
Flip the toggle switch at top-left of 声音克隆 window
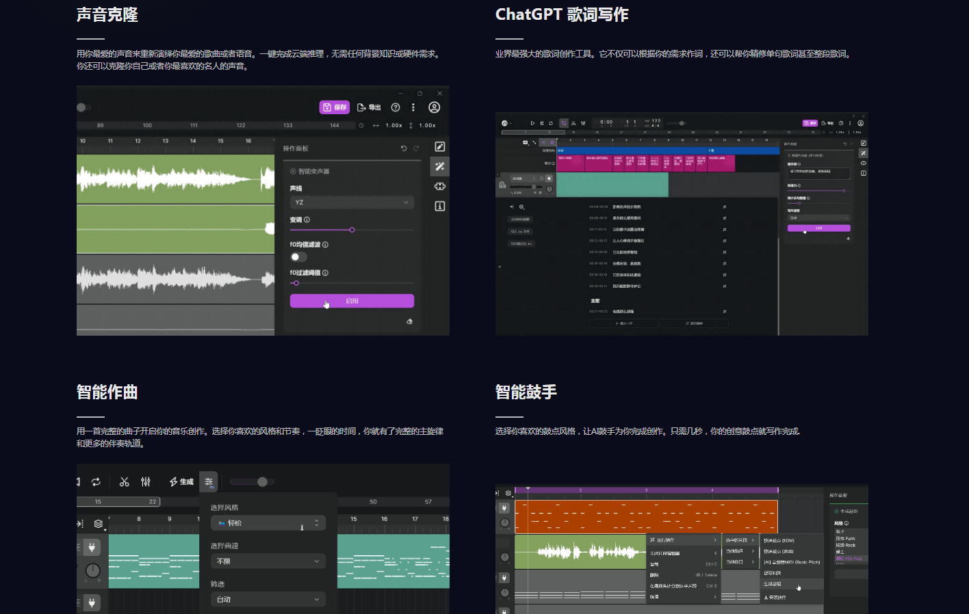(82, 107)
